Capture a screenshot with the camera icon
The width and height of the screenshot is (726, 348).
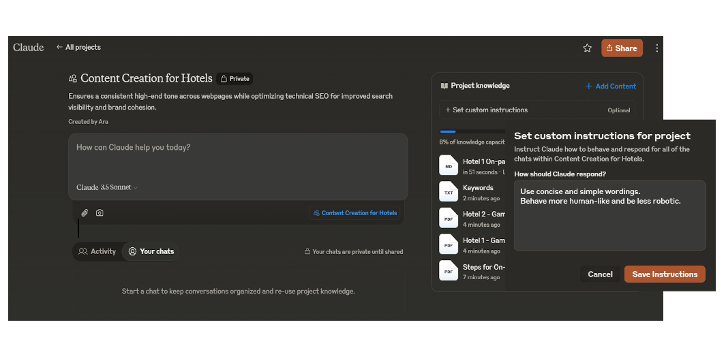tap(100, 213)
